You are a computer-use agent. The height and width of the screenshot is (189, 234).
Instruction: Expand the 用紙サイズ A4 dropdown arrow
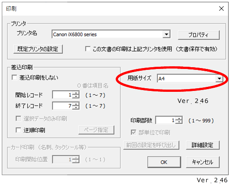pos(219,78)
